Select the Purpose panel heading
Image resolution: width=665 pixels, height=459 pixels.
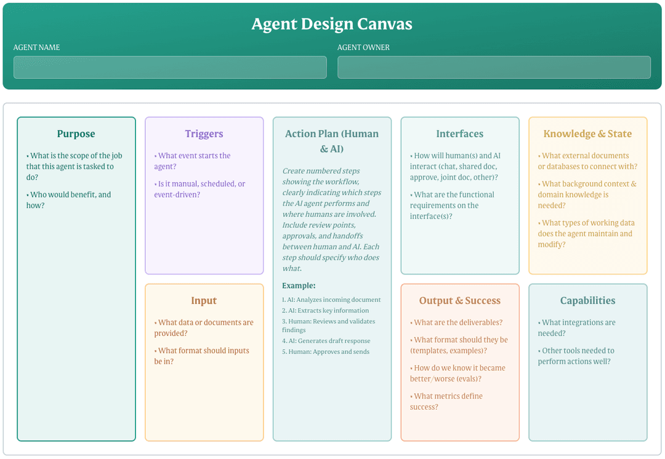click(76, 134)
